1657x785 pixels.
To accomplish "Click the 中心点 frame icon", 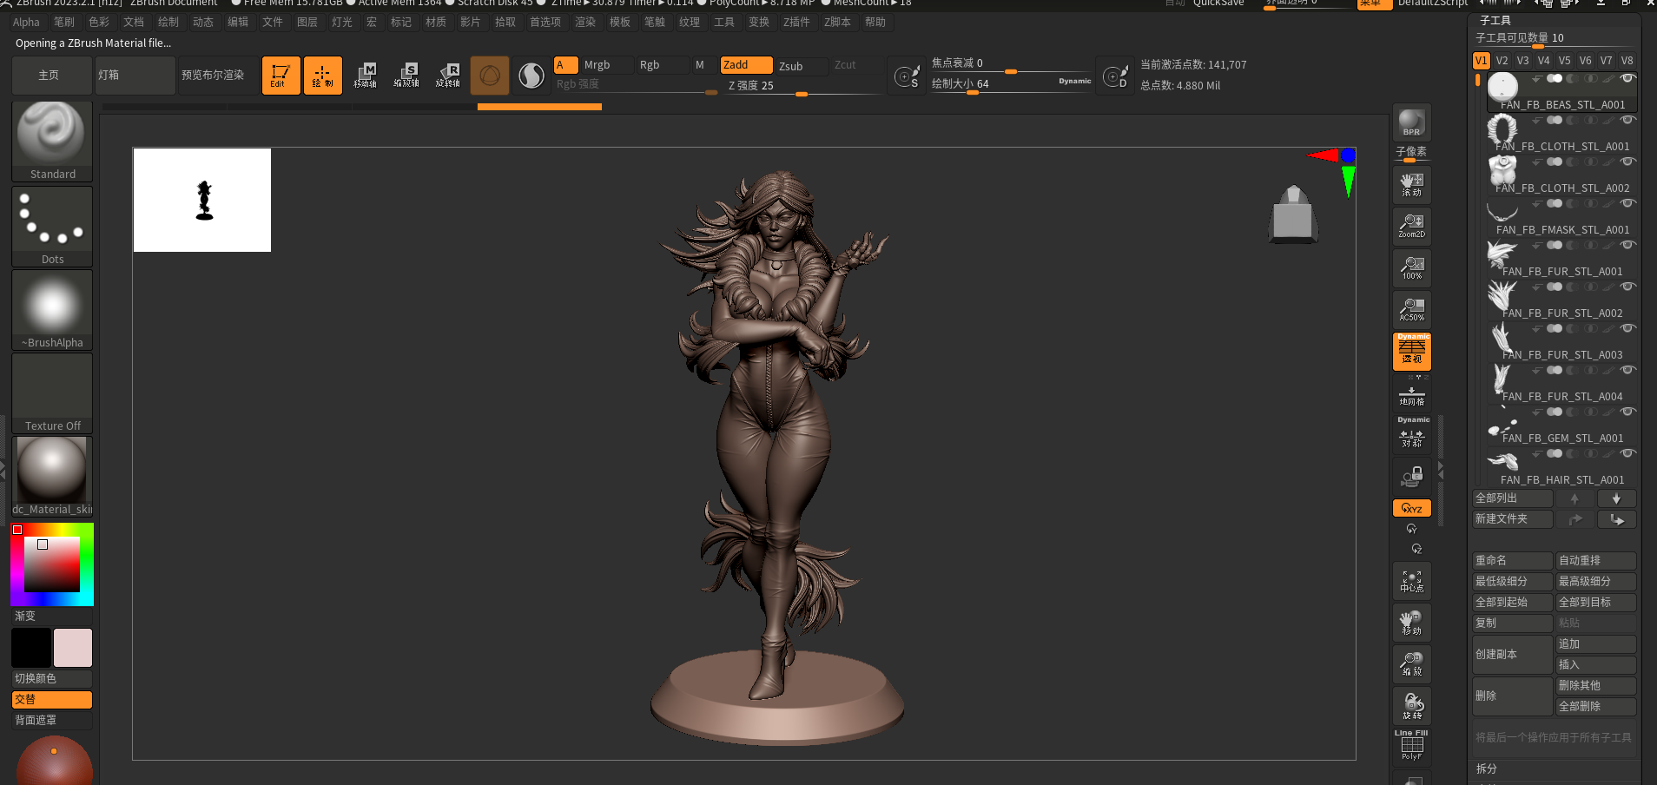I will 1411,581.
